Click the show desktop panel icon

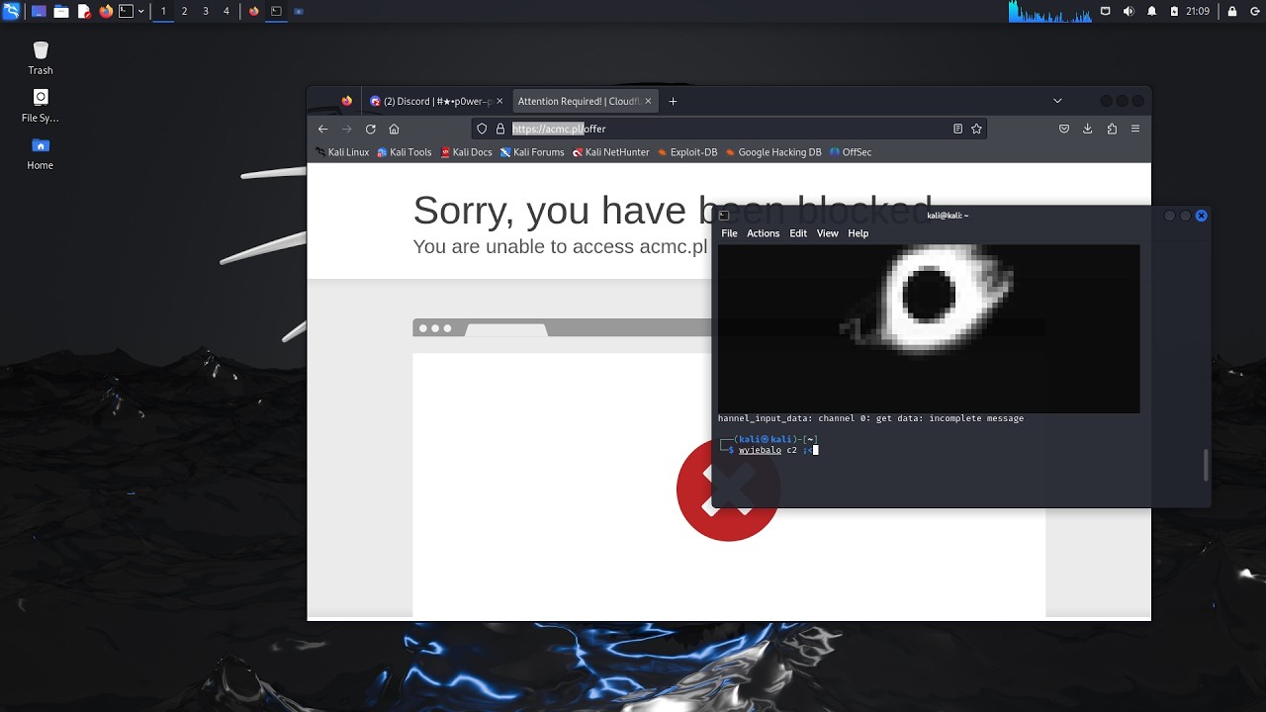pos(39,11)
